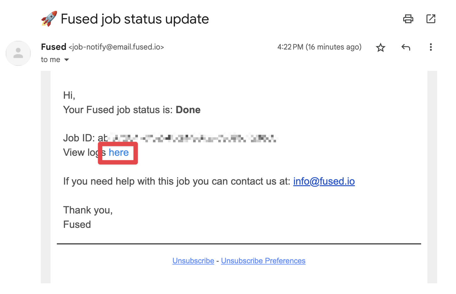Open the job logs via "here" link
Viewport: 456px width, 294px height.
(119, 153)
